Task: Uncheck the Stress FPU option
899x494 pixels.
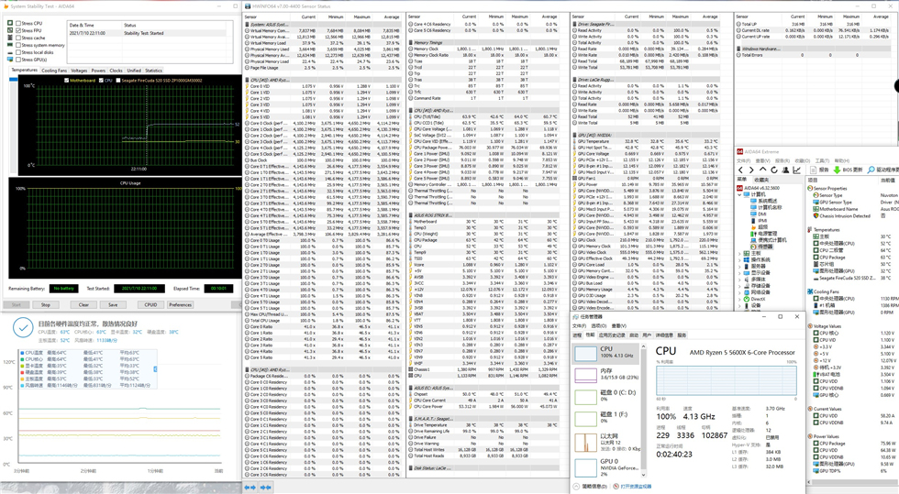Action: [x=17, y=30]
